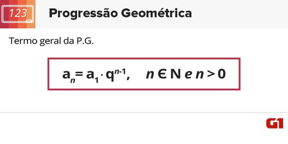Open the G1 logo
The image size is (288, 144).
click(275, 124)
